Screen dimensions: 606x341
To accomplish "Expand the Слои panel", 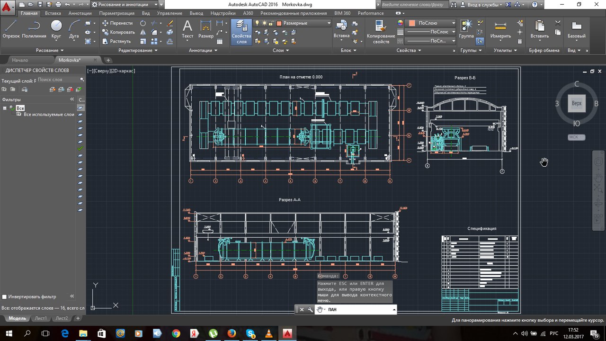I will (281, 50).
